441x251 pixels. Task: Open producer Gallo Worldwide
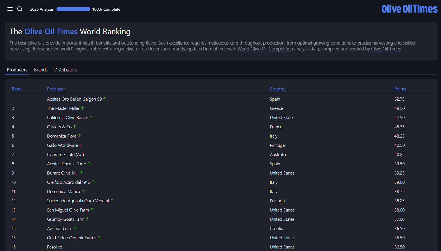[x=62, y=145]
